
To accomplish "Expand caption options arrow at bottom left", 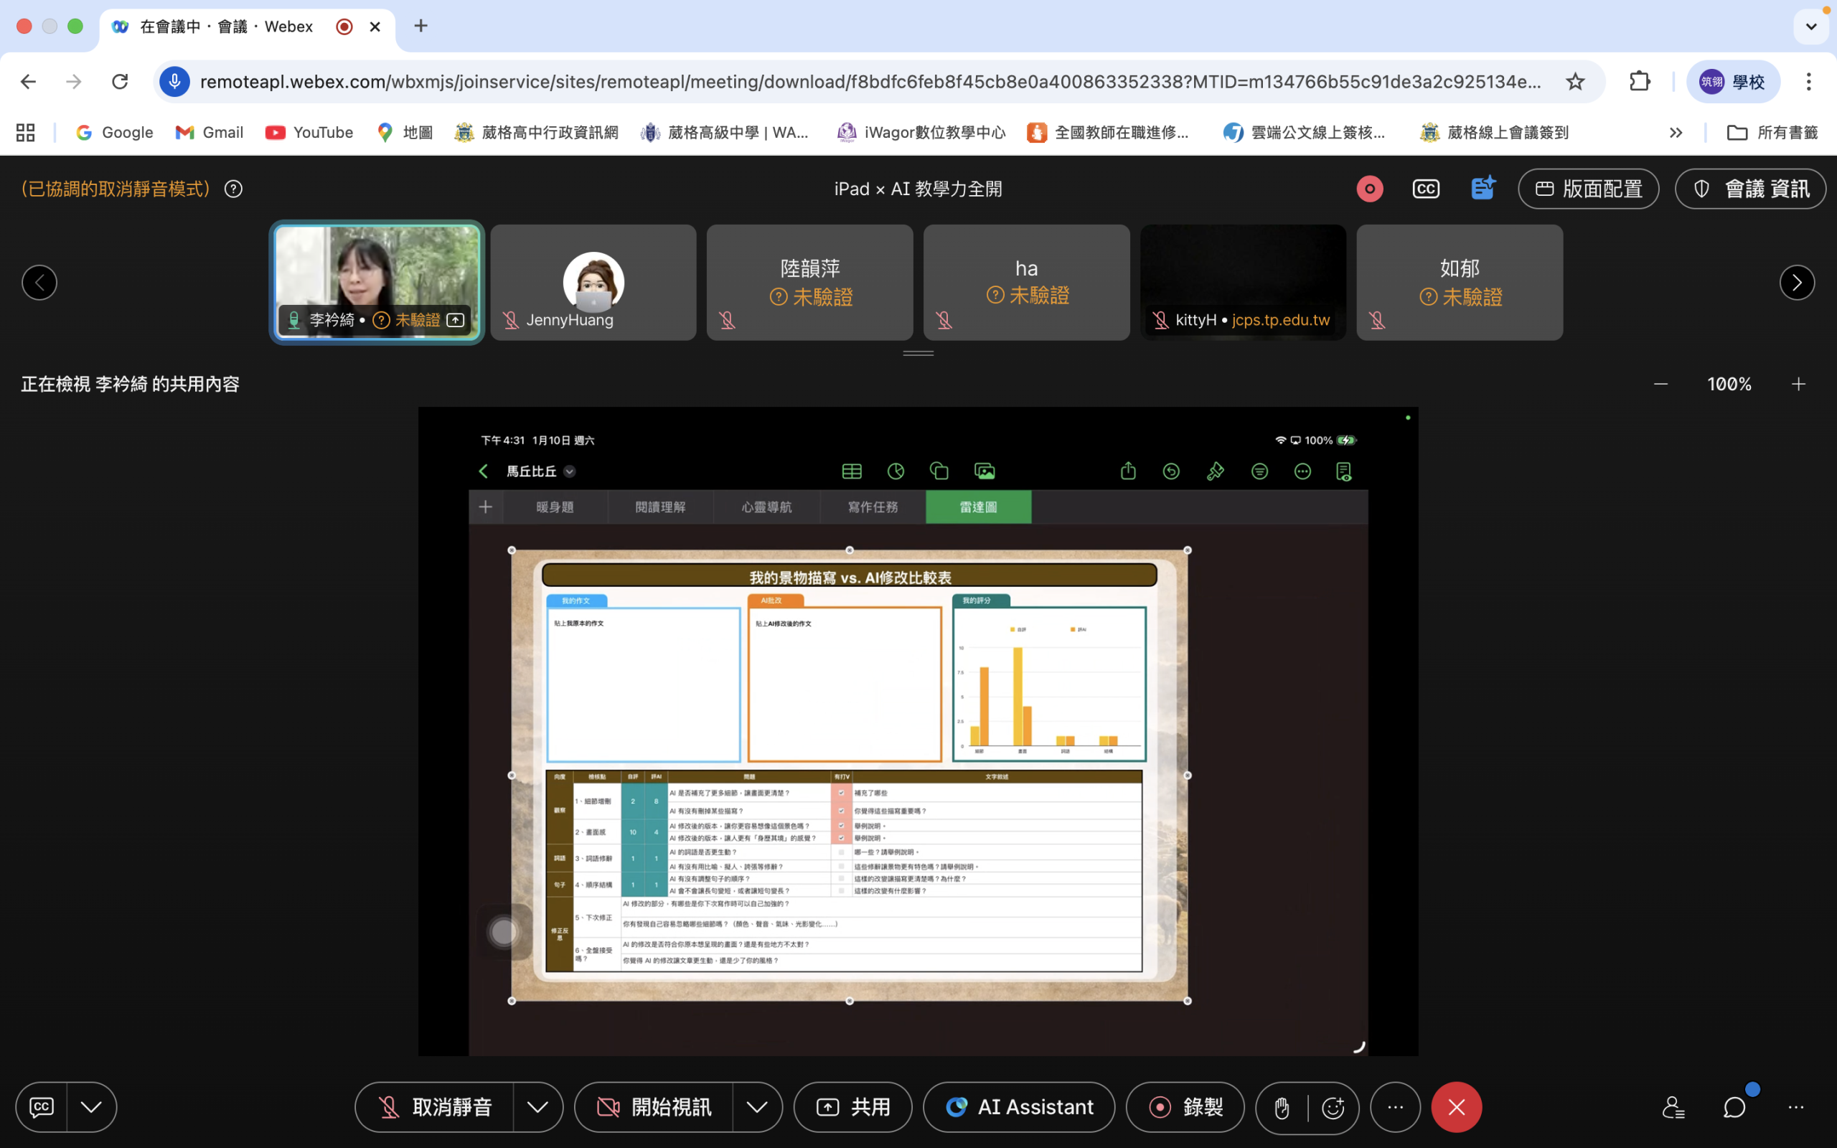I will (x=91, y=1107).
